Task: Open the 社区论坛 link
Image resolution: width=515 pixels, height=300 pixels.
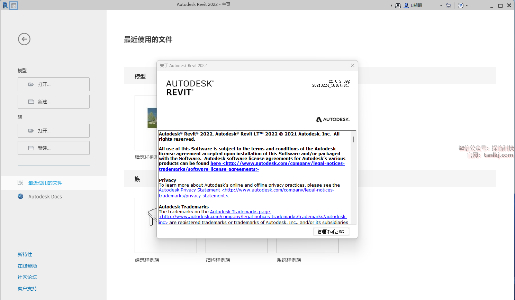Action: 27,277
